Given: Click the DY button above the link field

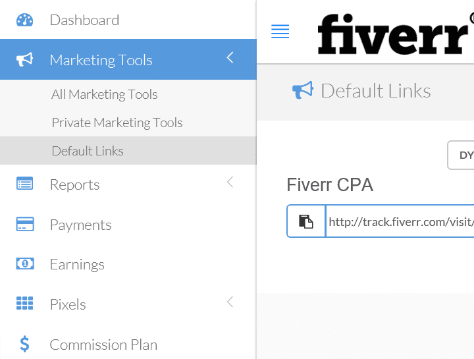Looking at the screenshot, I should pyautogui.click(x=461, y=155).
